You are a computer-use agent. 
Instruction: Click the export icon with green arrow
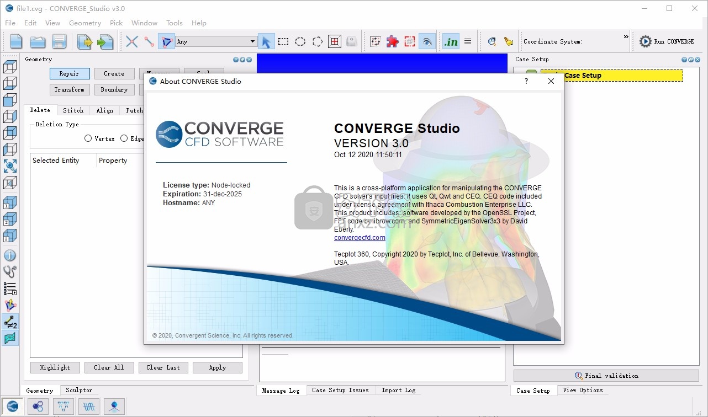(105, 41)
